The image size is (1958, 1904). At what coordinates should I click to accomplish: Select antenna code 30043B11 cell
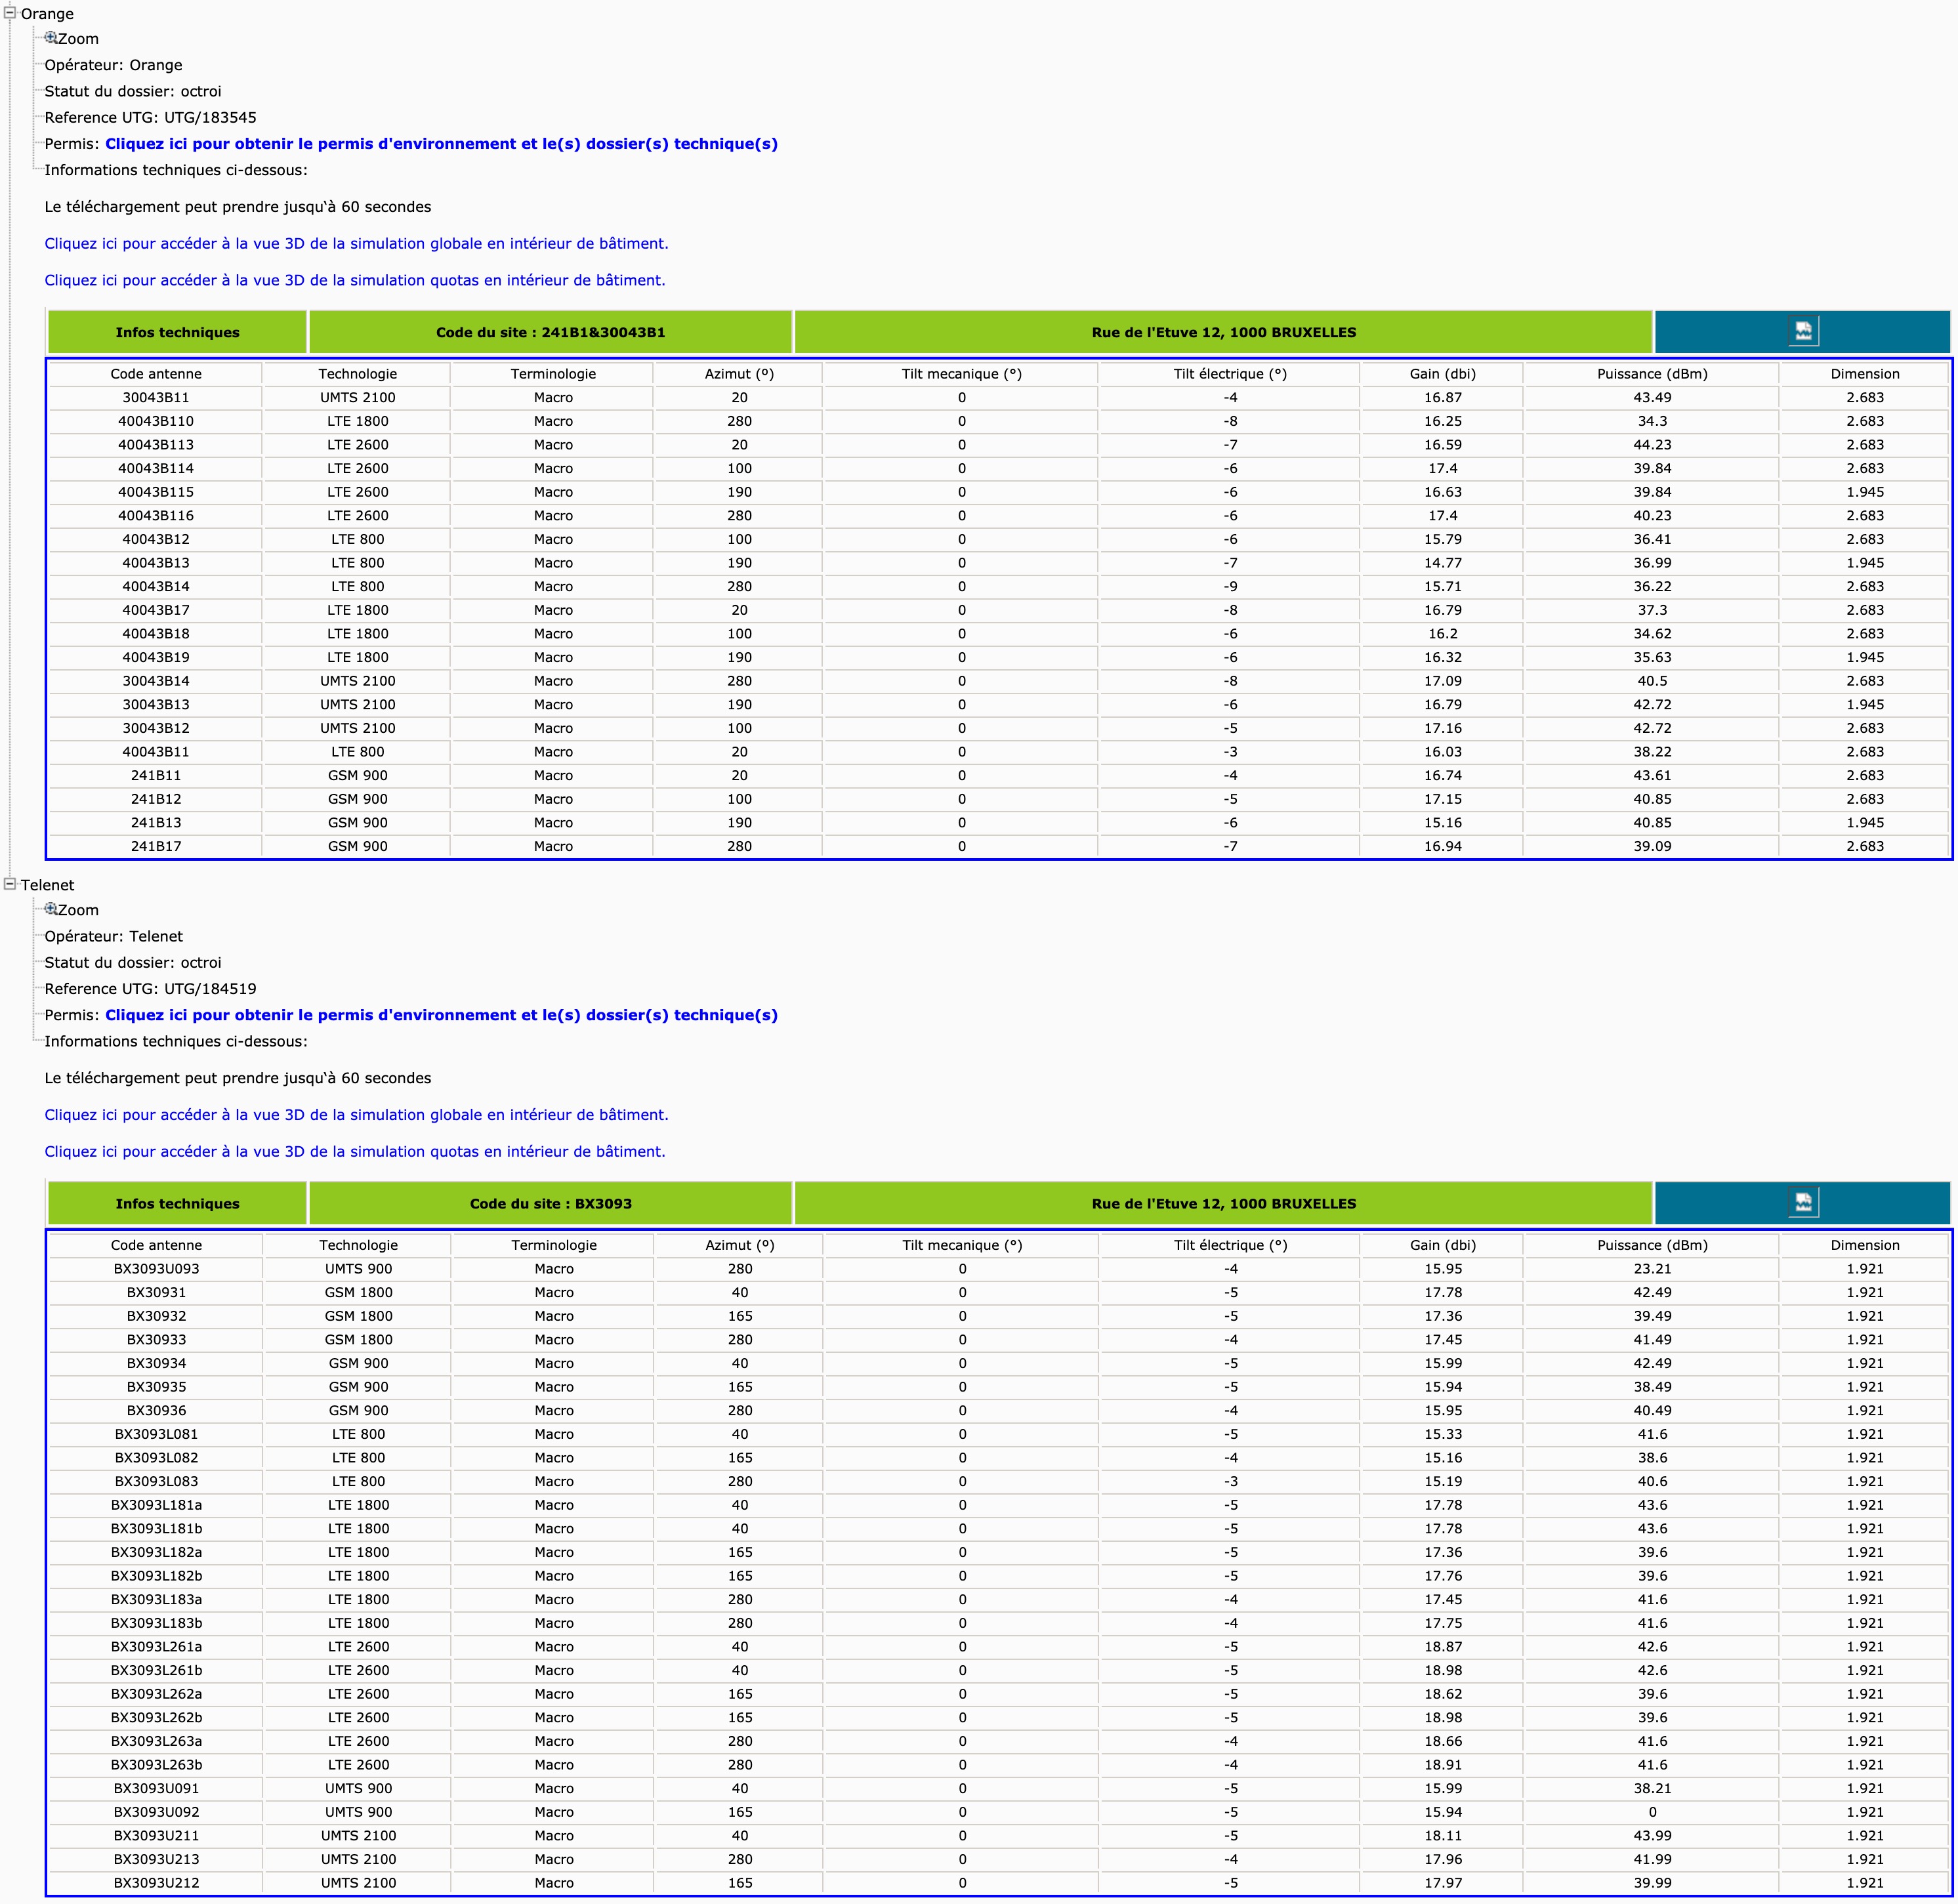(156, 398)
